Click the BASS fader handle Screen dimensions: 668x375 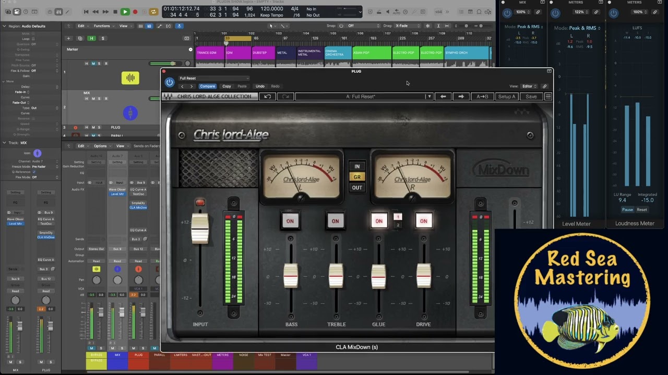[291, 276]
